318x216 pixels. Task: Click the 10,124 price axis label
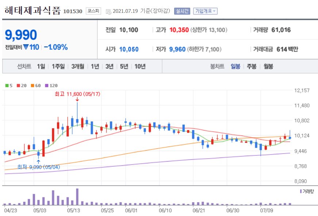(x=302, y=136)
